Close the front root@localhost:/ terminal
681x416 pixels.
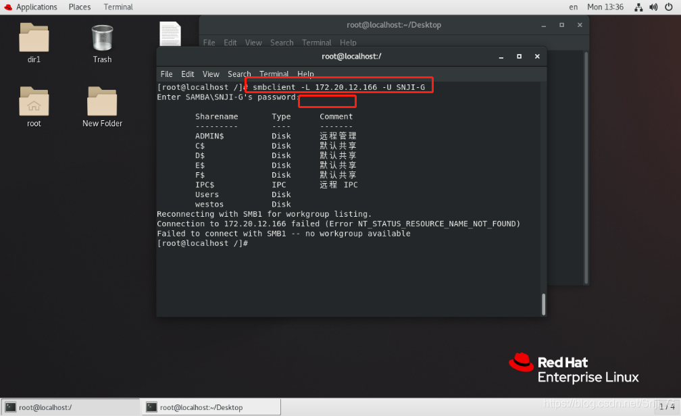pyautogui.click(x=537, y=57)
